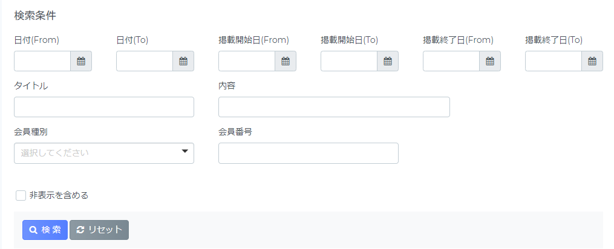Viewport: 614px width, 249px height.
Task: Click the 掲載開始日(From) date input
Action: click(247, 61)
